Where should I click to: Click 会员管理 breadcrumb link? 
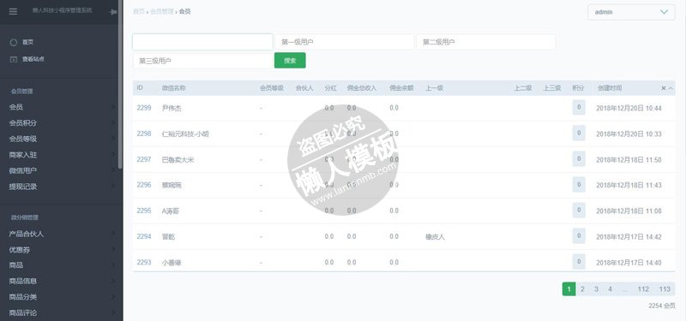coord(162,12)
